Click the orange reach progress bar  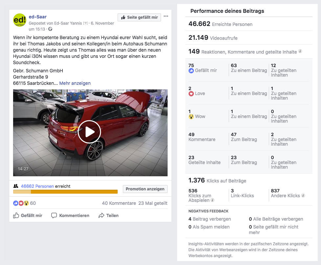(65, 192)
